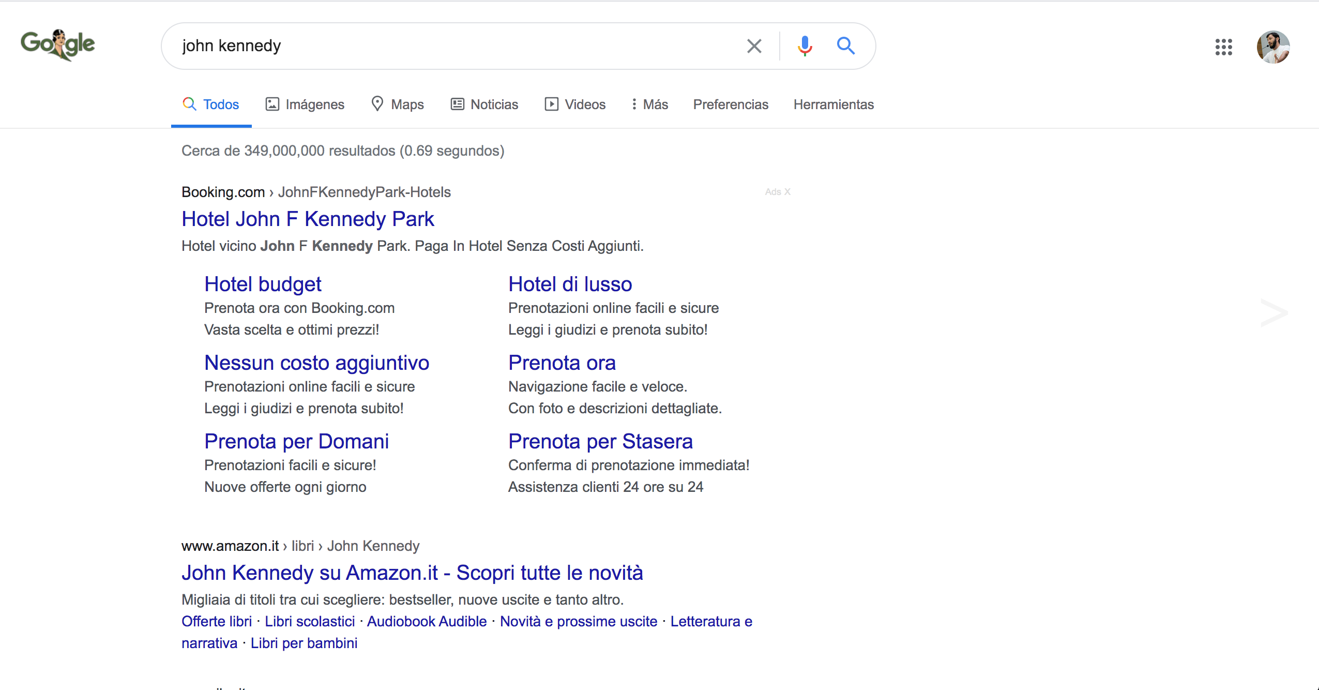Open Letteratura e narrativa link
Screen dimensions: 1319x690
point(711,621)
